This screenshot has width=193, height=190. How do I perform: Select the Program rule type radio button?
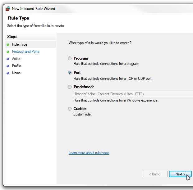coord(70,58)
